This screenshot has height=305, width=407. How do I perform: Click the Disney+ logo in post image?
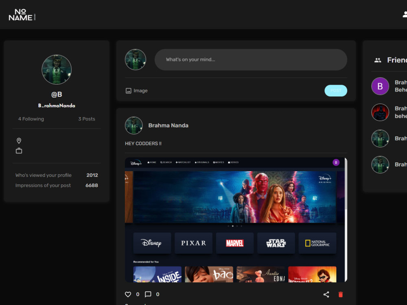point(136,163)
